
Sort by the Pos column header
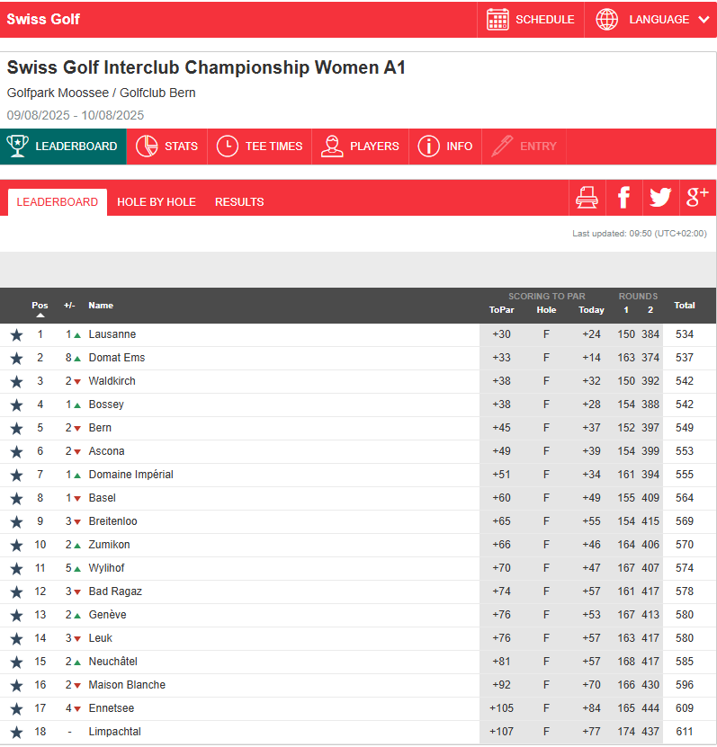click(40, 306)
